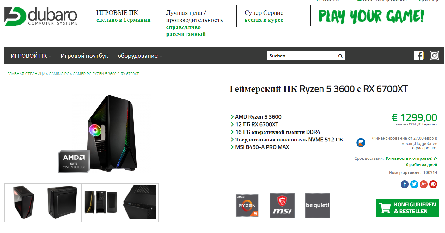The image size is (445, 233).
Task: Click the be quiet! brand logo
Action: point(318,206)
